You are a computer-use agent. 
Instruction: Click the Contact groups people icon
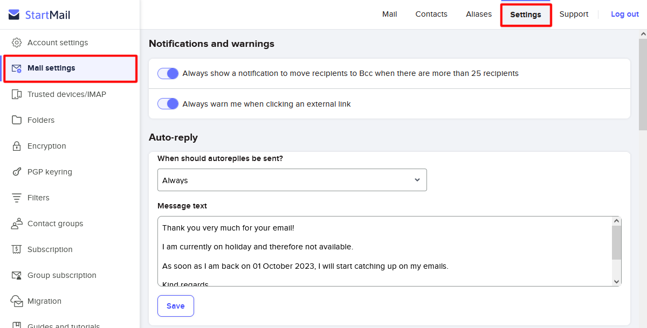tap(17, 224)
